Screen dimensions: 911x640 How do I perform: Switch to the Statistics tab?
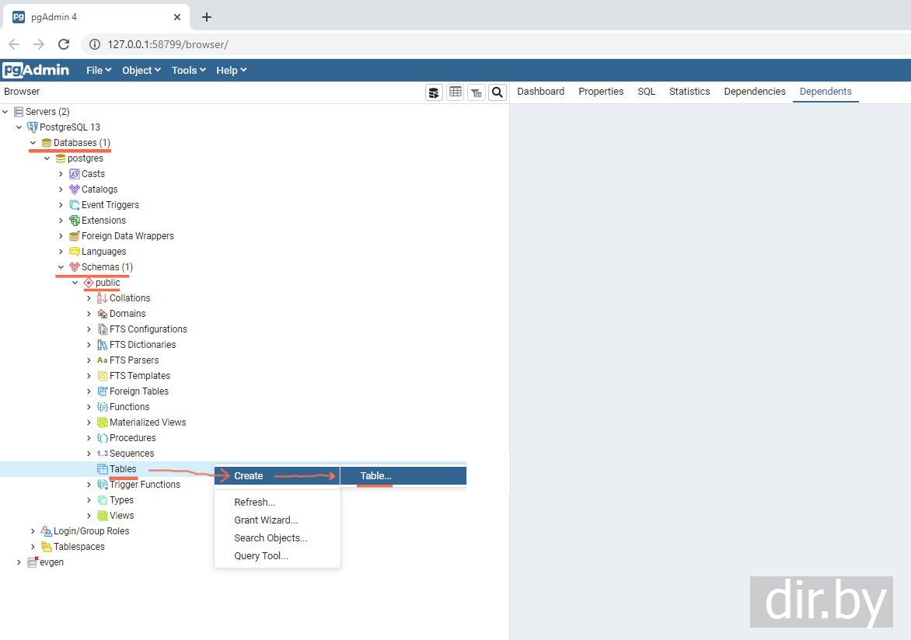pos(689,92)
